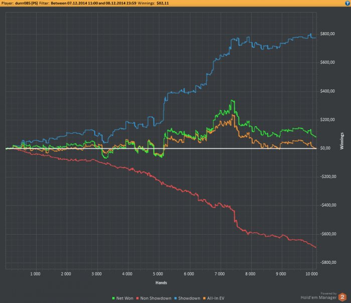Toggle the Net Won series label

[125, 298]
